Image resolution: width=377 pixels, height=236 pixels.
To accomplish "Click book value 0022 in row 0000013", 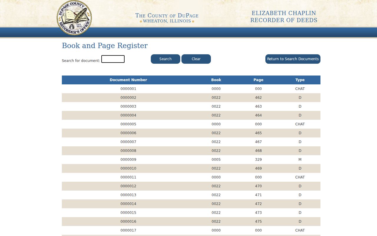I will 216,195.
